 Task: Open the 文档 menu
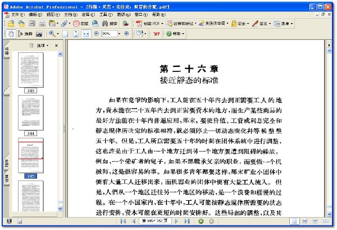tap(71, 15)
